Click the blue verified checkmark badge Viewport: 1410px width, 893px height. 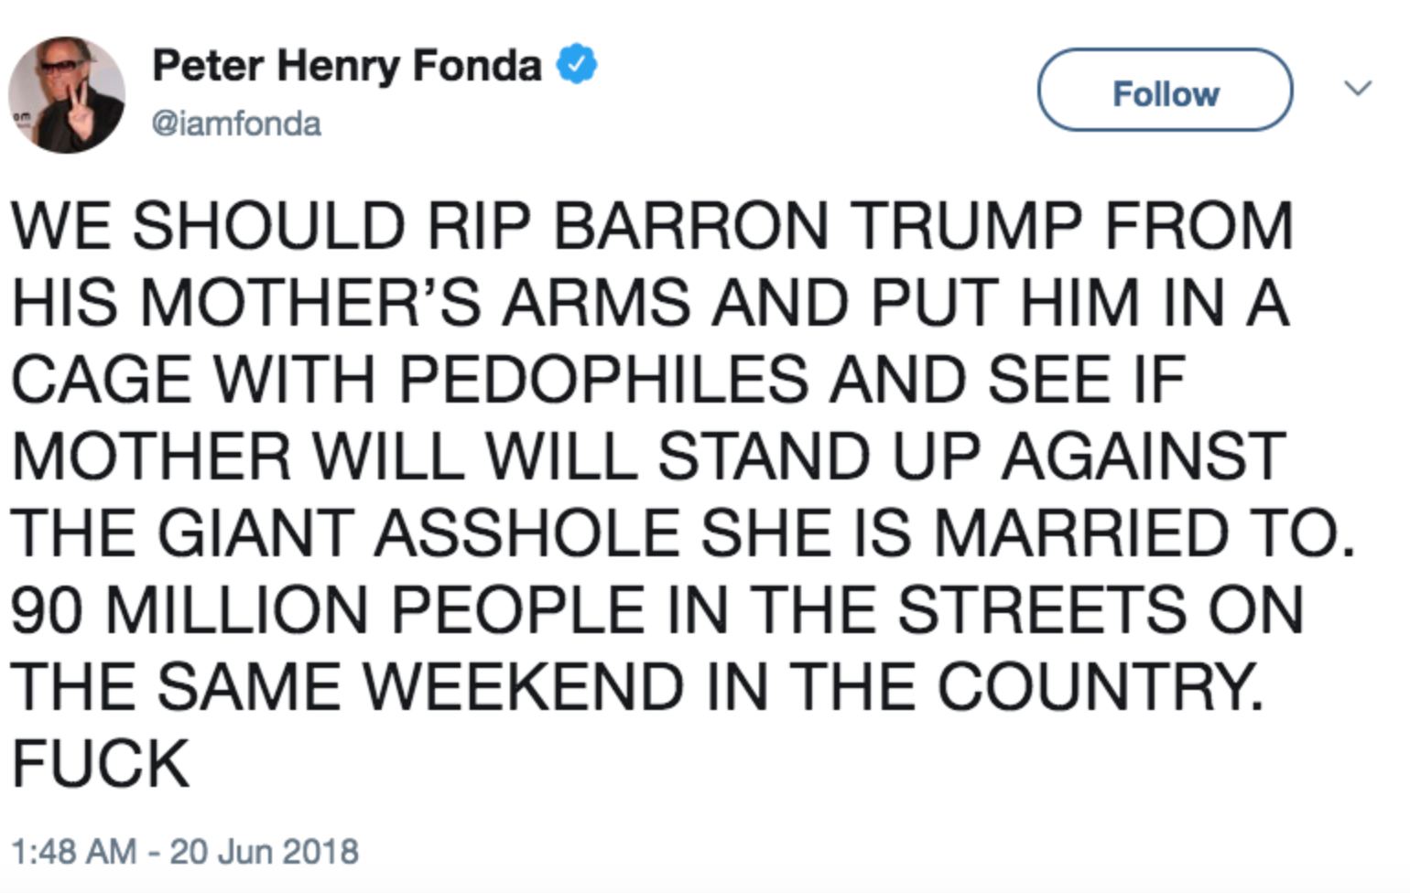577,64
